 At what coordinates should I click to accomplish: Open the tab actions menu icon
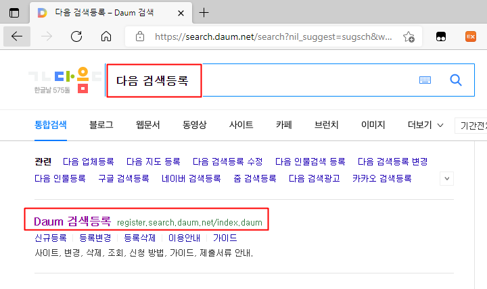point(14,13)
